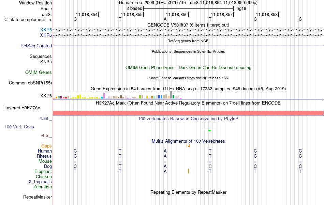Click the hg19 label beside the scale bar

point(241,9)
